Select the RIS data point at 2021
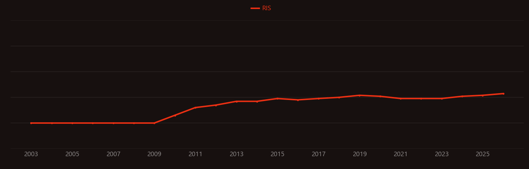Screen dimensions: 529x169 pos(401,98)
